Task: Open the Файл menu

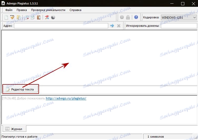Action: point(9,10)
